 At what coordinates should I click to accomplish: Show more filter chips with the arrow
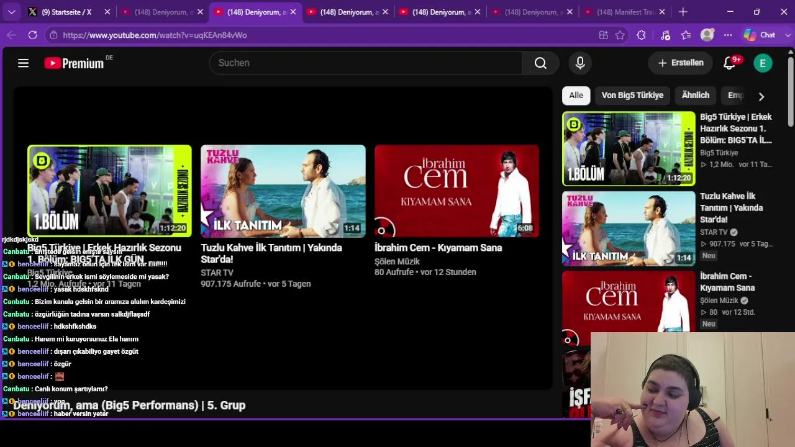[x=761, y=96]
